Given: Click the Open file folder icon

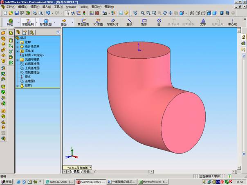Looking at the screenshot, I should pos(11,13).
